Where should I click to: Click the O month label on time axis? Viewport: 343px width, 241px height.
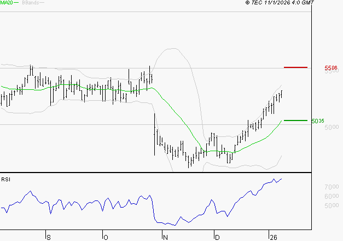point(106,238)
